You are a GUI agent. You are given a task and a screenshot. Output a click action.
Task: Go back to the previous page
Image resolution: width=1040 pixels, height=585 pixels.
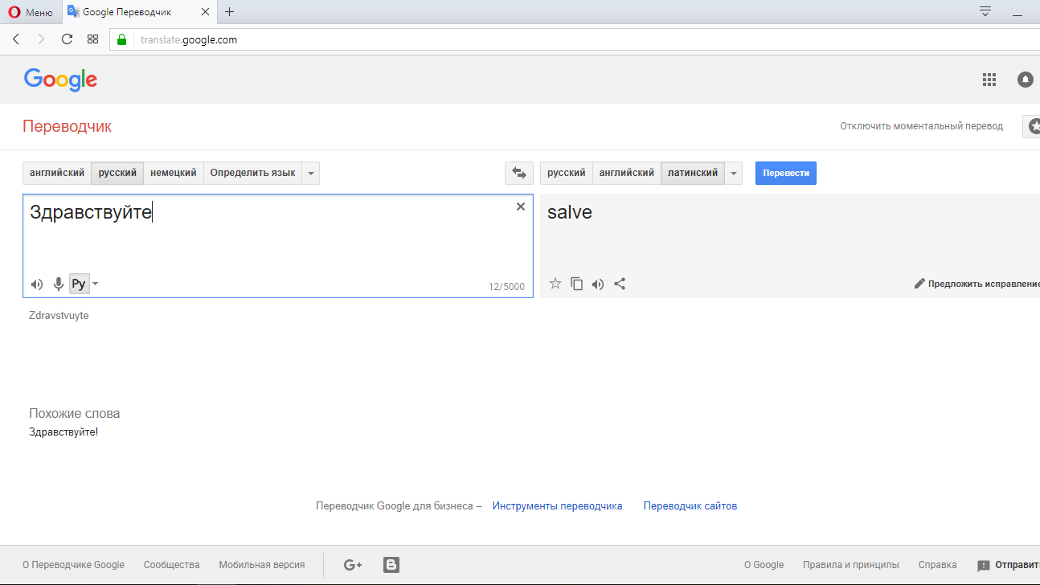coord(16,39)
